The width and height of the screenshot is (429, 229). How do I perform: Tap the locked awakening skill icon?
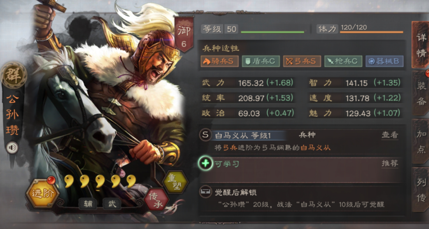click(x=205, y=192)
